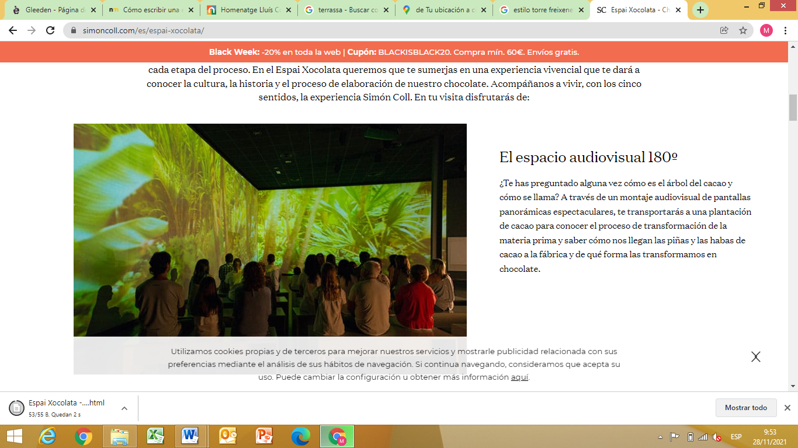Open the Chrome three-dot menu
The image size is (798, 448).
coord(786,30)
